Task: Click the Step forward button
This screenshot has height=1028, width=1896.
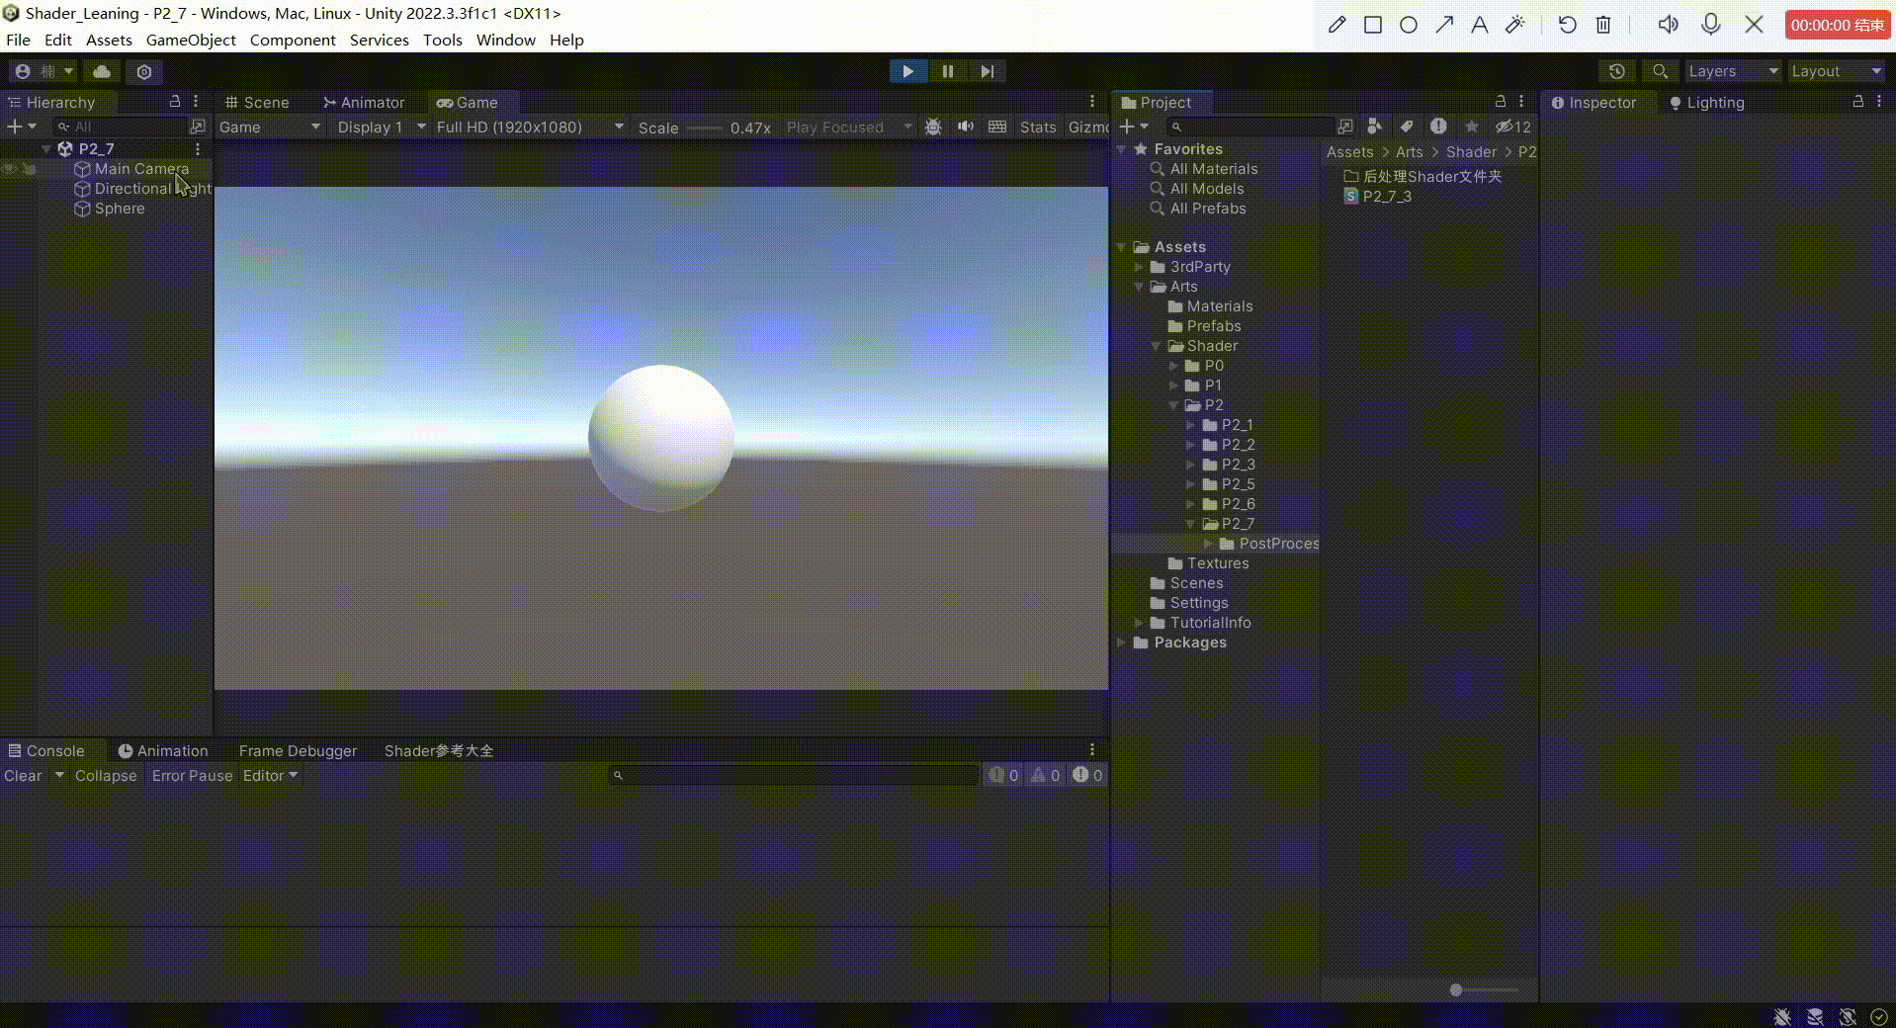Action: 987,71
